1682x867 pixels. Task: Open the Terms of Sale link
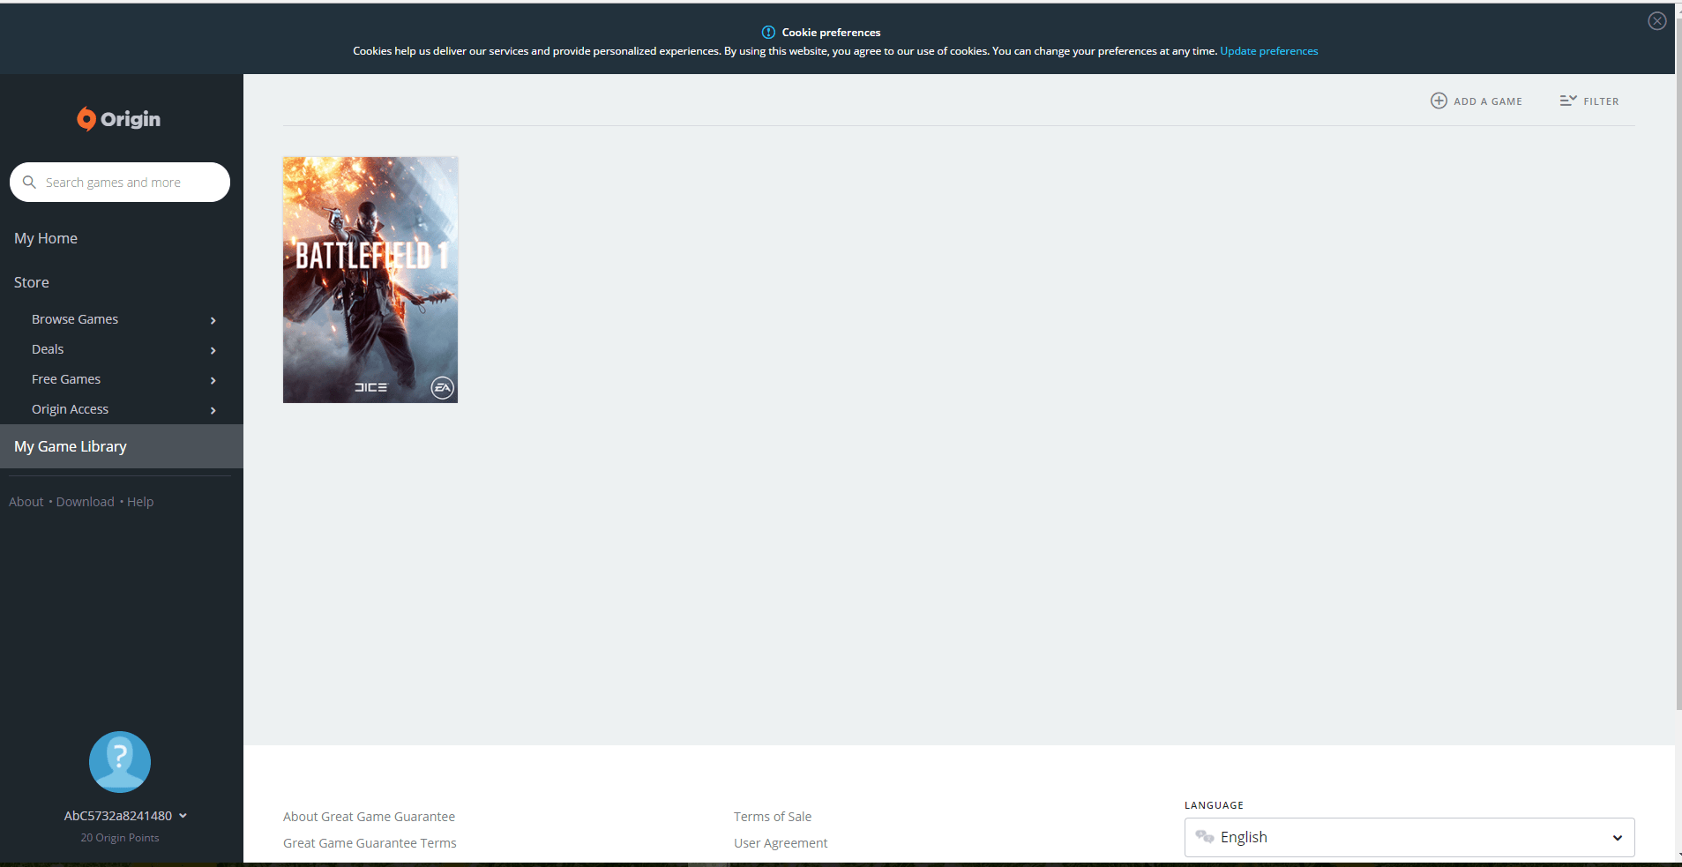point(773,817)
